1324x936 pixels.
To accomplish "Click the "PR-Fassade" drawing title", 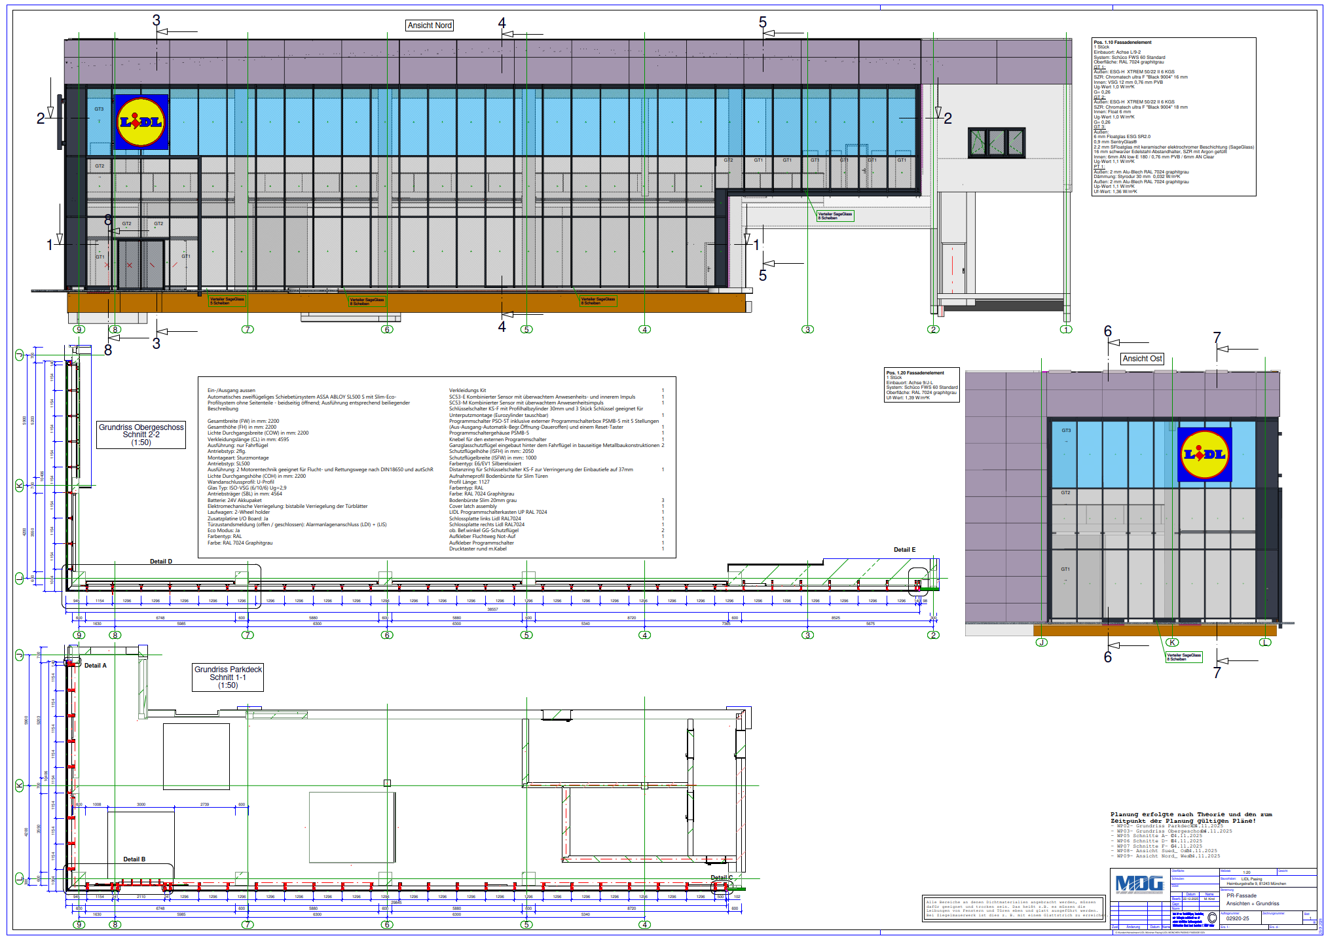I will tap(1241, 896).
